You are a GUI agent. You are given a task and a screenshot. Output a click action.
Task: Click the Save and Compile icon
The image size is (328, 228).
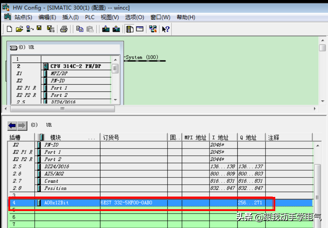51,29
